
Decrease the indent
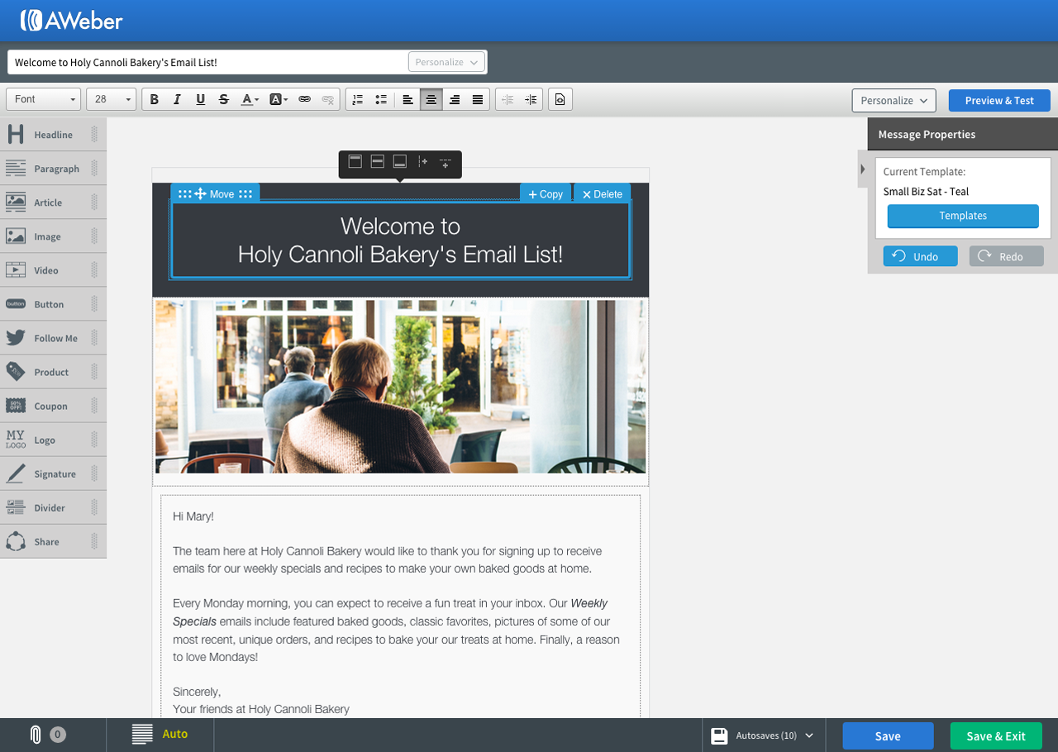[507, 99]
